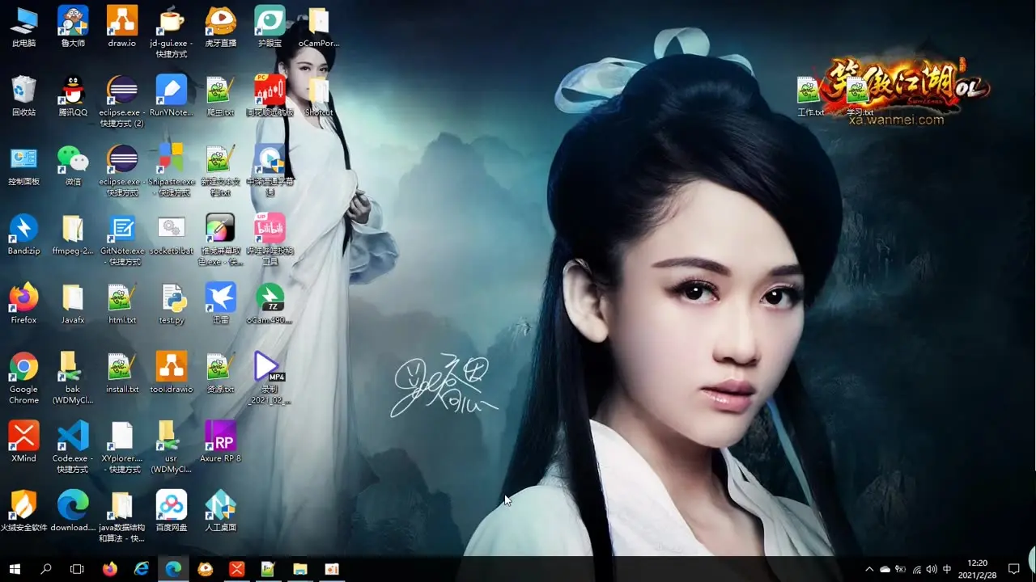Switch to Microsoft Edge on the taskbar
The height and width of the screenshot is (582, 1036).
tap(173, 569)
